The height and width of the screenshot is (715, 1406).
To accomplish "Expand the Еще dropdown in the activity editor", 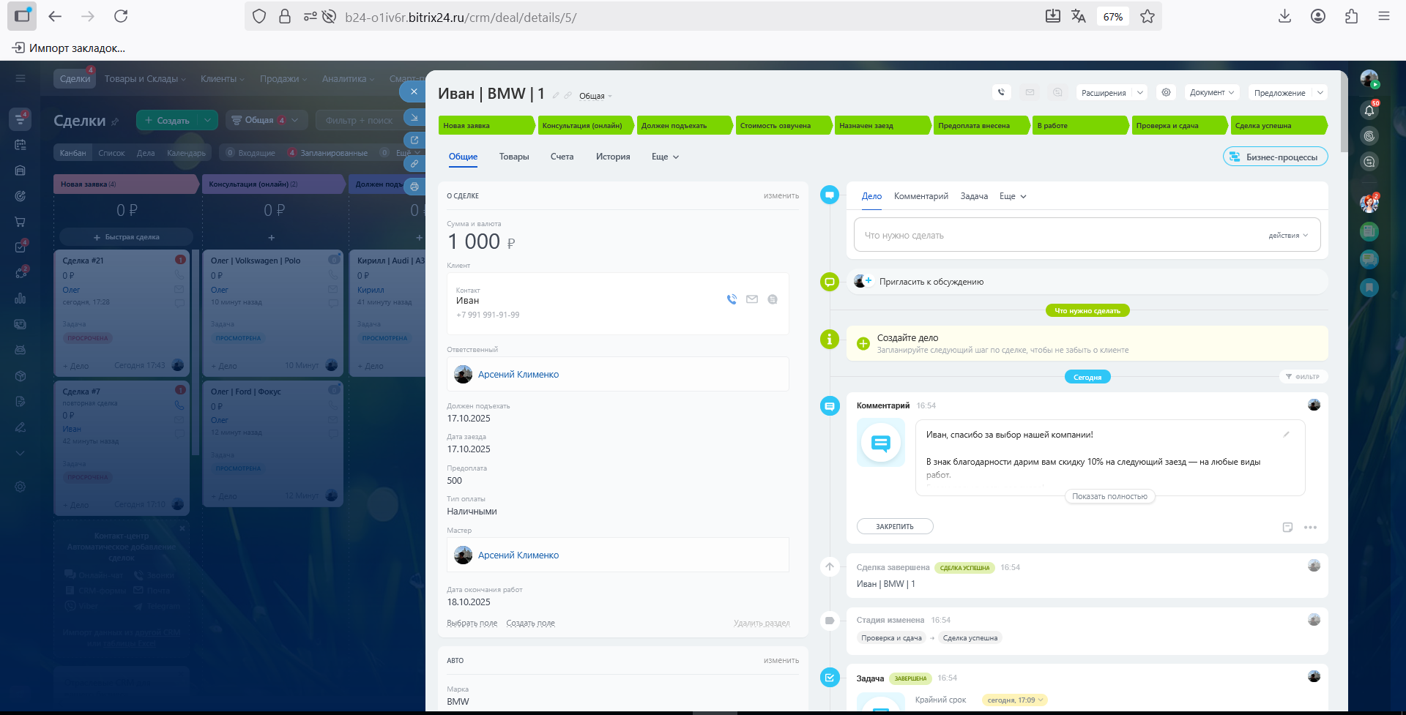I will coord(1013,196).
